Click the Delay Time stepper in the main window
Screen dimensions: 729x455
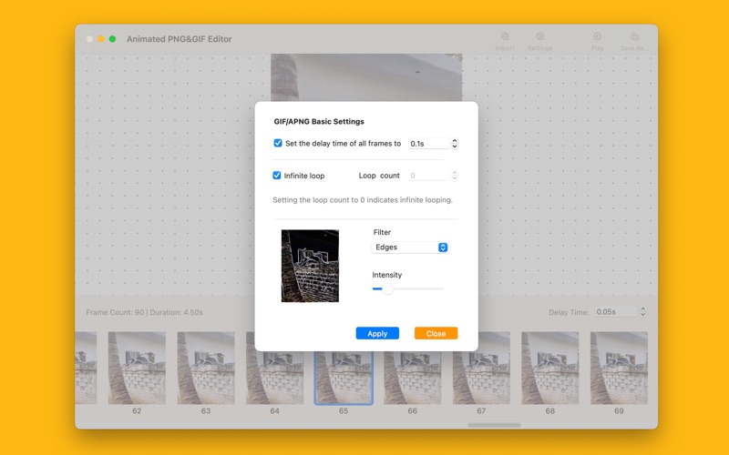coord(643,312)
